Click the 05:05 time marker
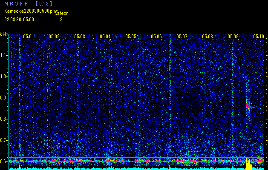Image resolution: width=268 pixels, height=170 pixels. pyautogui.click(x=131, y=36)
